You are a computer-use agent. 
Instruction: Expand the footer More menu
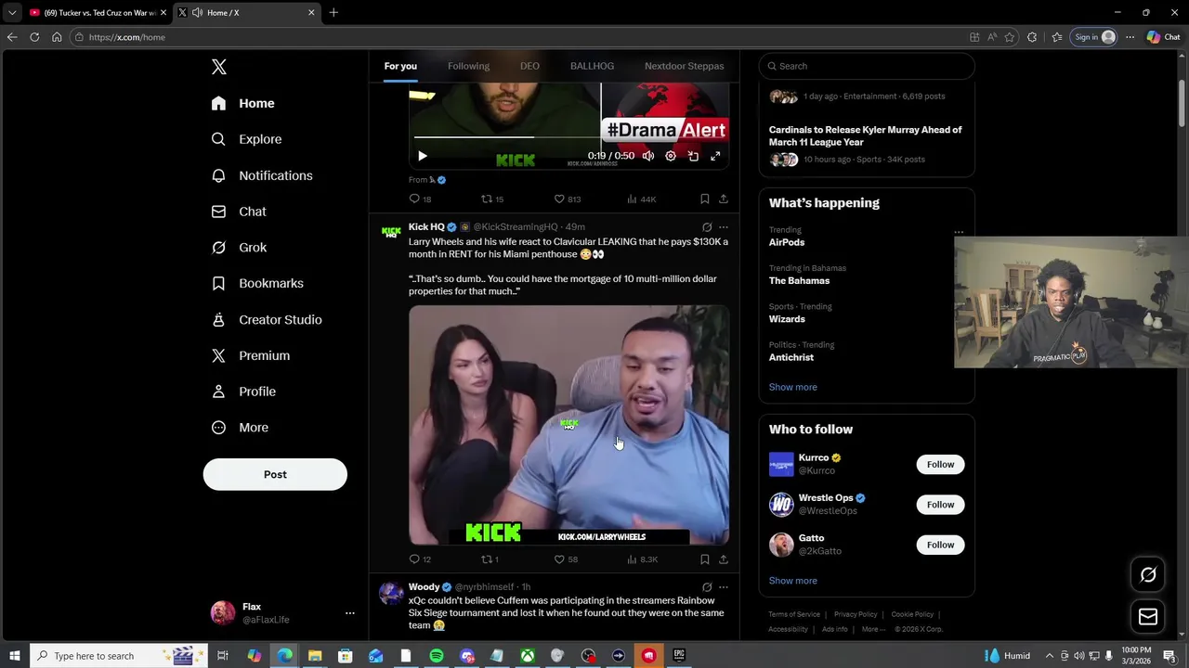[x=872, y=629]
